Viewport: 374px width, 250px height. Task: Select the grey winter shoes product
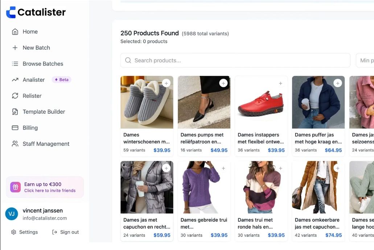[166, 83]
